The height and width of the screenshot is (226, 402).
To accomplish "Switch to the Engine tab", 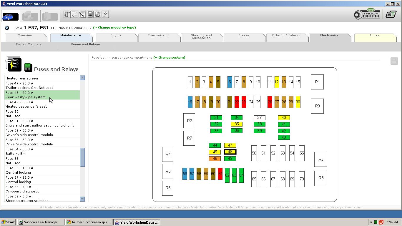I will pos(116,35).
